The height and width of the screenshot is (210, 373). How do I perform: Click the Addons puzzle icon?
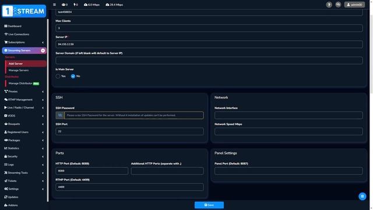6,205
